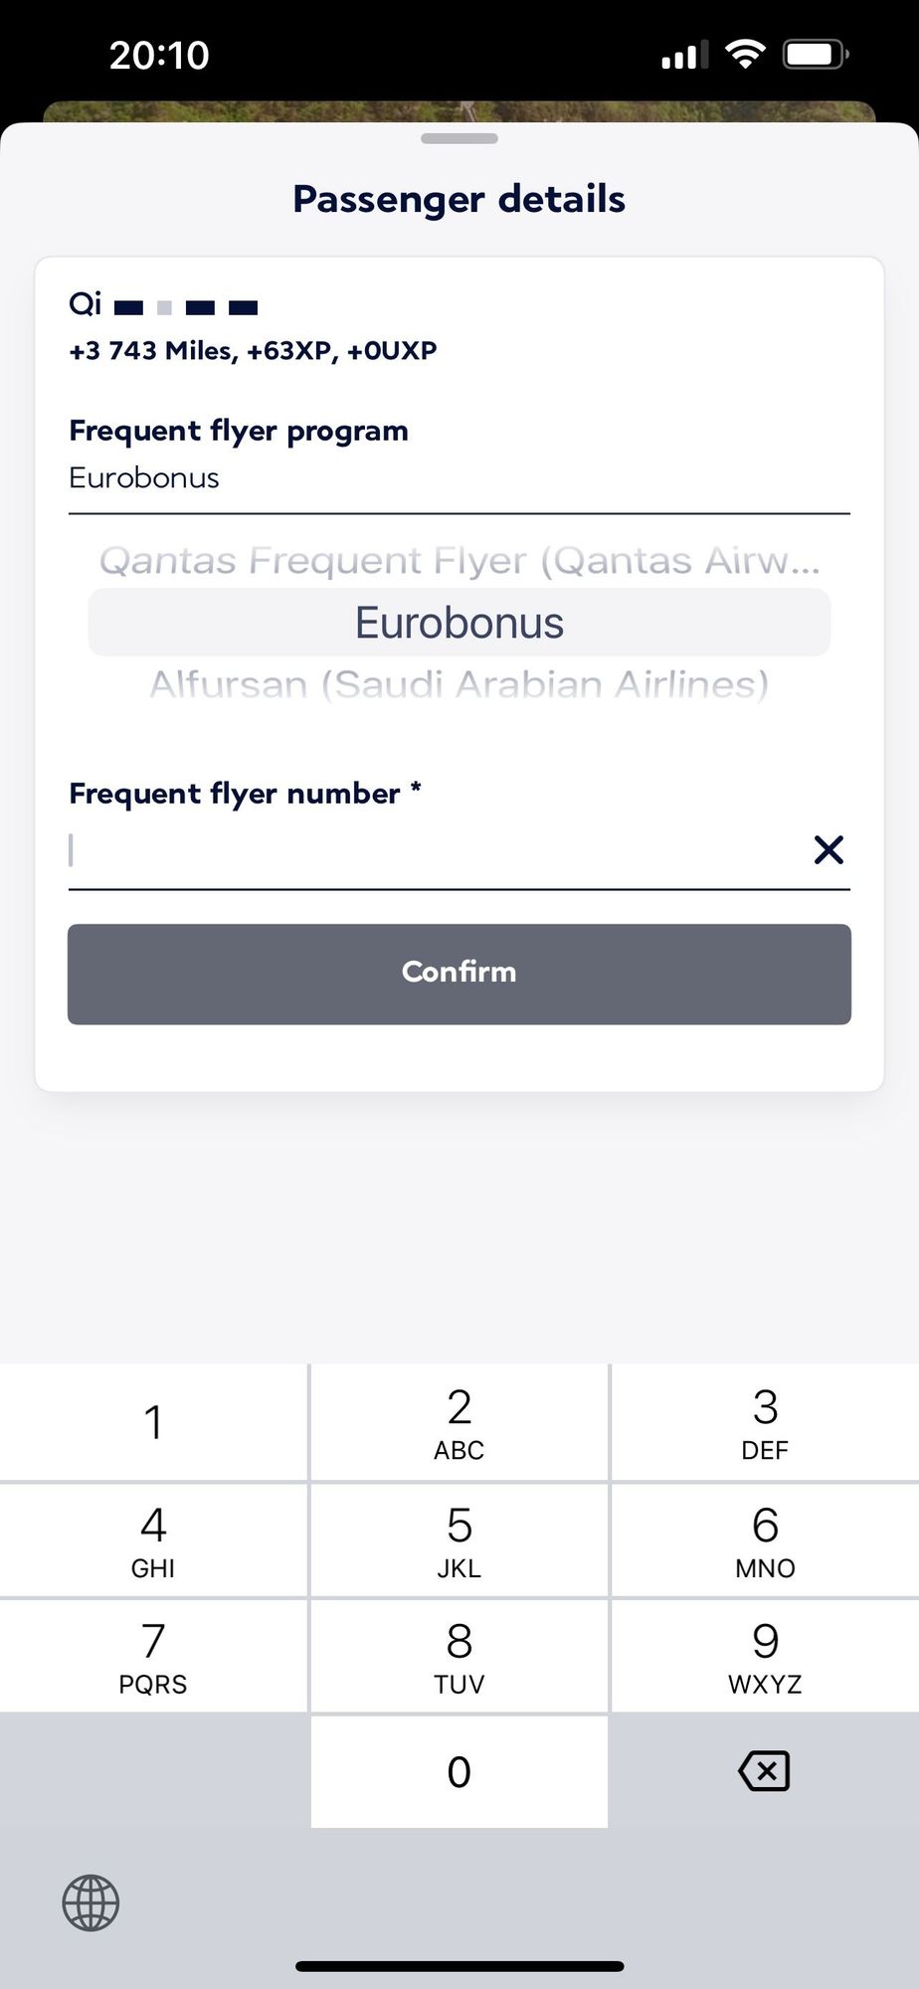Clear the frequent flyer number field
The image size is (919, 1989).
(x=828, y=850)
